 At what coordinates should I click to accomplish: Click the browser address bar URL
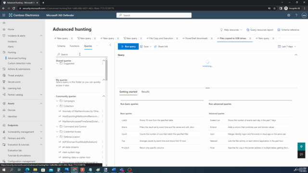pyautogui.click(x=68, y=8)
